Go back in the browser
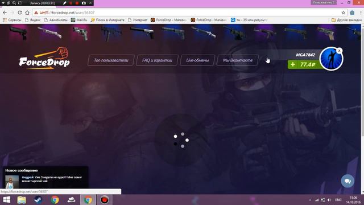 (5, 13)
